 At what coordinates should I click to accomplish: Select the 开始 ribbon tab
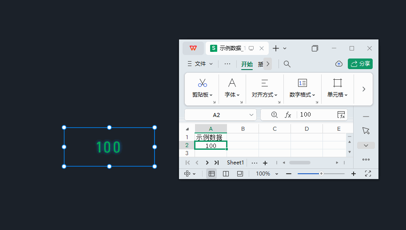[x=247, y=64]
